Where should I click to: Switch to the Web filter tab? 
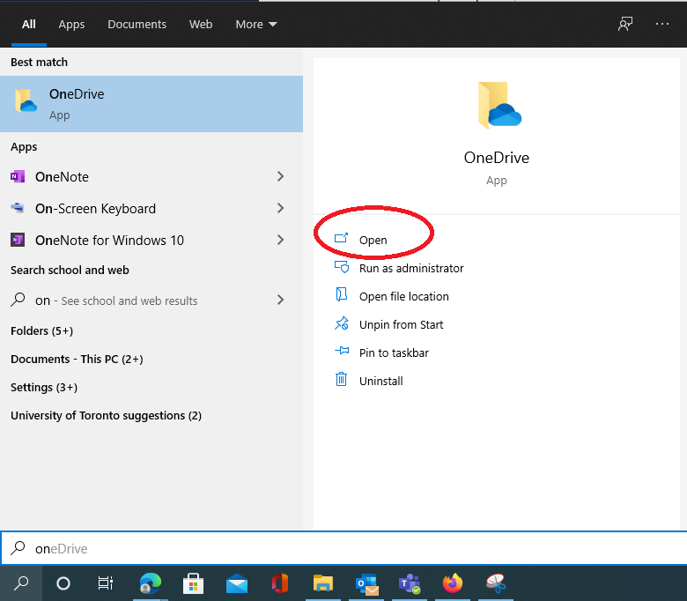201,24
